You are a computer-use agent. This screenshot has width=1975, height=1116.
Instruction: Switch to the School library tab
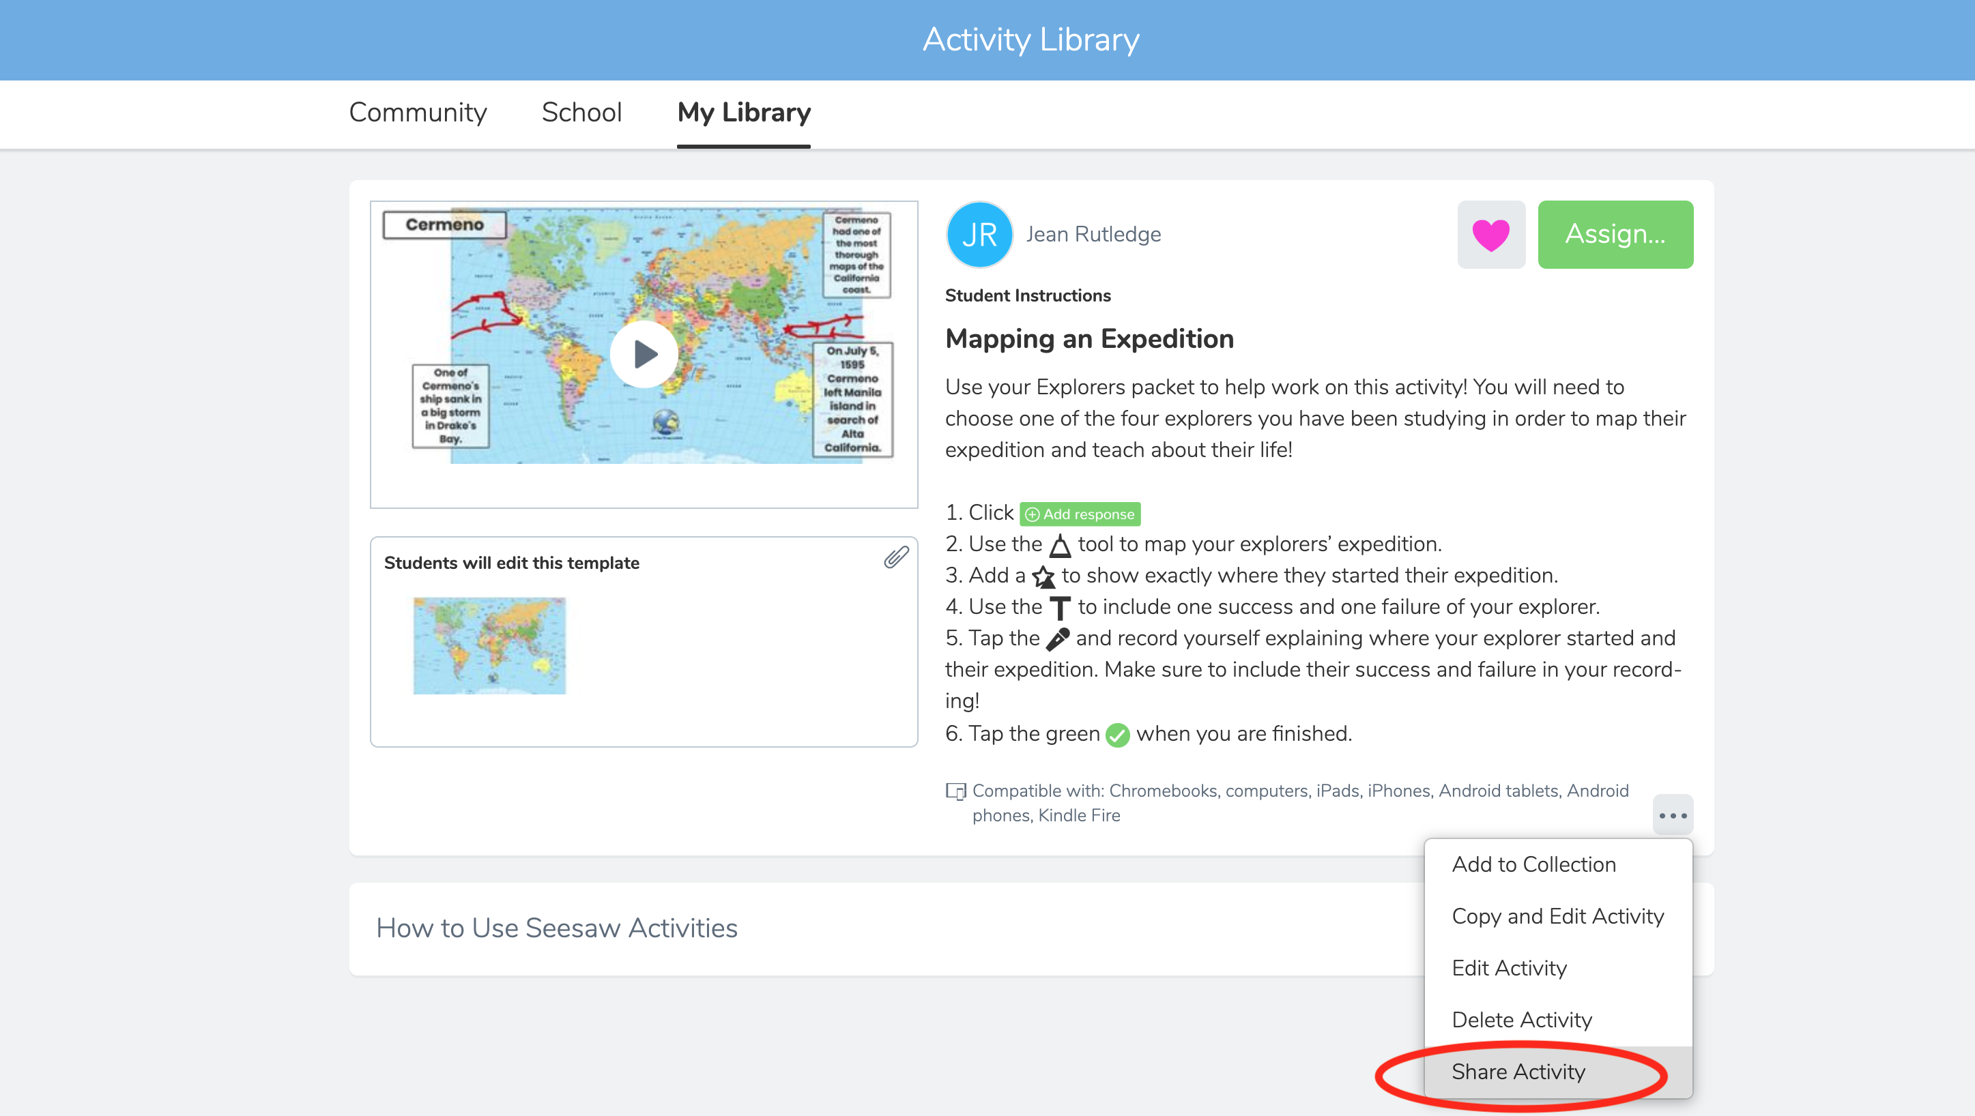pos(581,113)
